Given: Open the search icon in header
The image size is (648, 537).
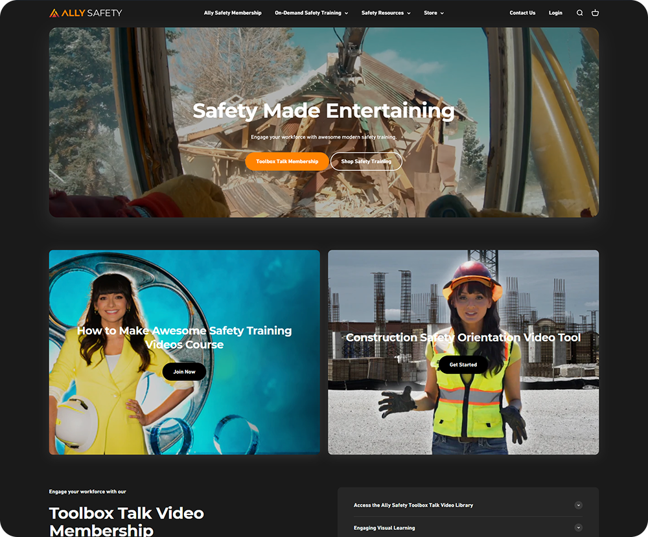Looking at the screenshot, I should (580, 13).
